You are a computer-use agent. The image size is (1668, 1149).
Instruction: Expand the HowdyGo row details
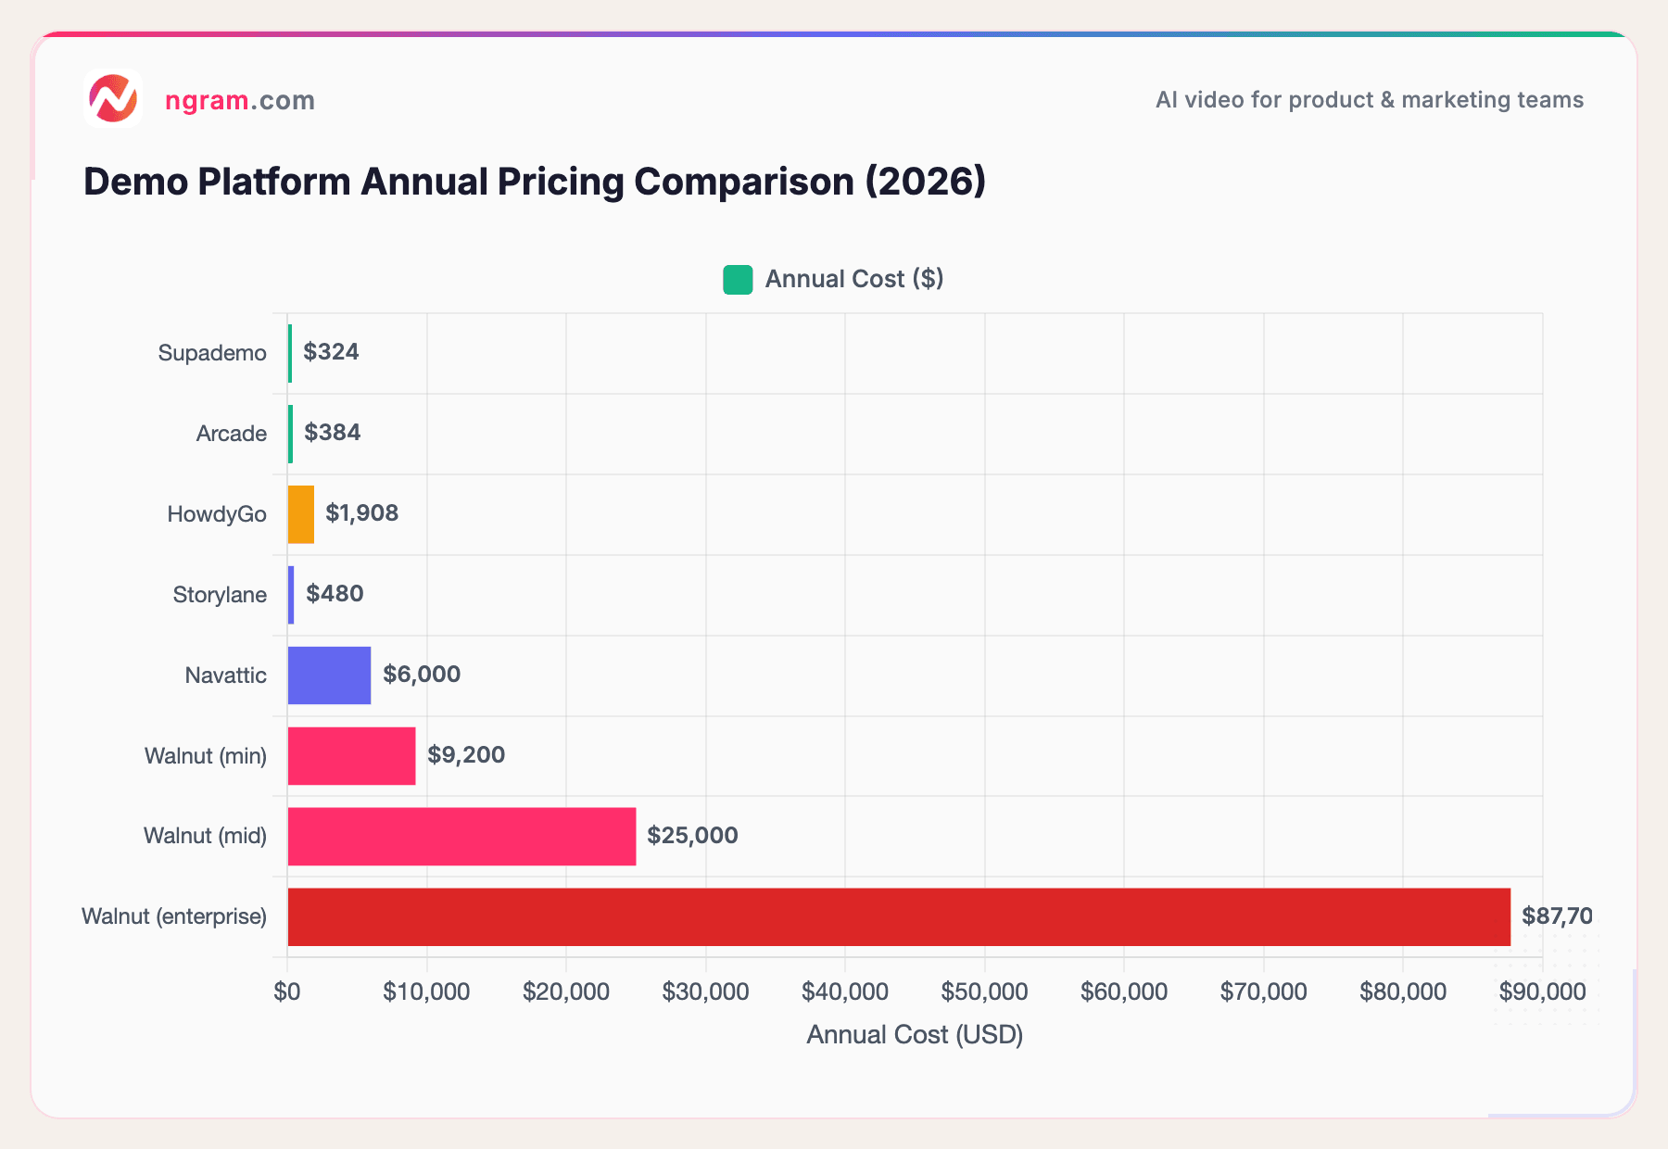[217, 513]
